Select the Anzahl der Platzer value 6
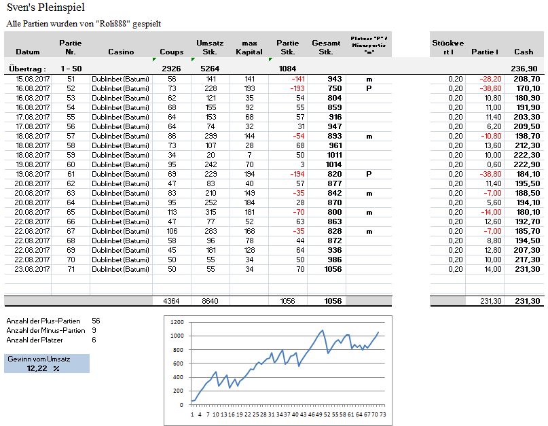Screen dimensions: 548x426 click(94, 340)
